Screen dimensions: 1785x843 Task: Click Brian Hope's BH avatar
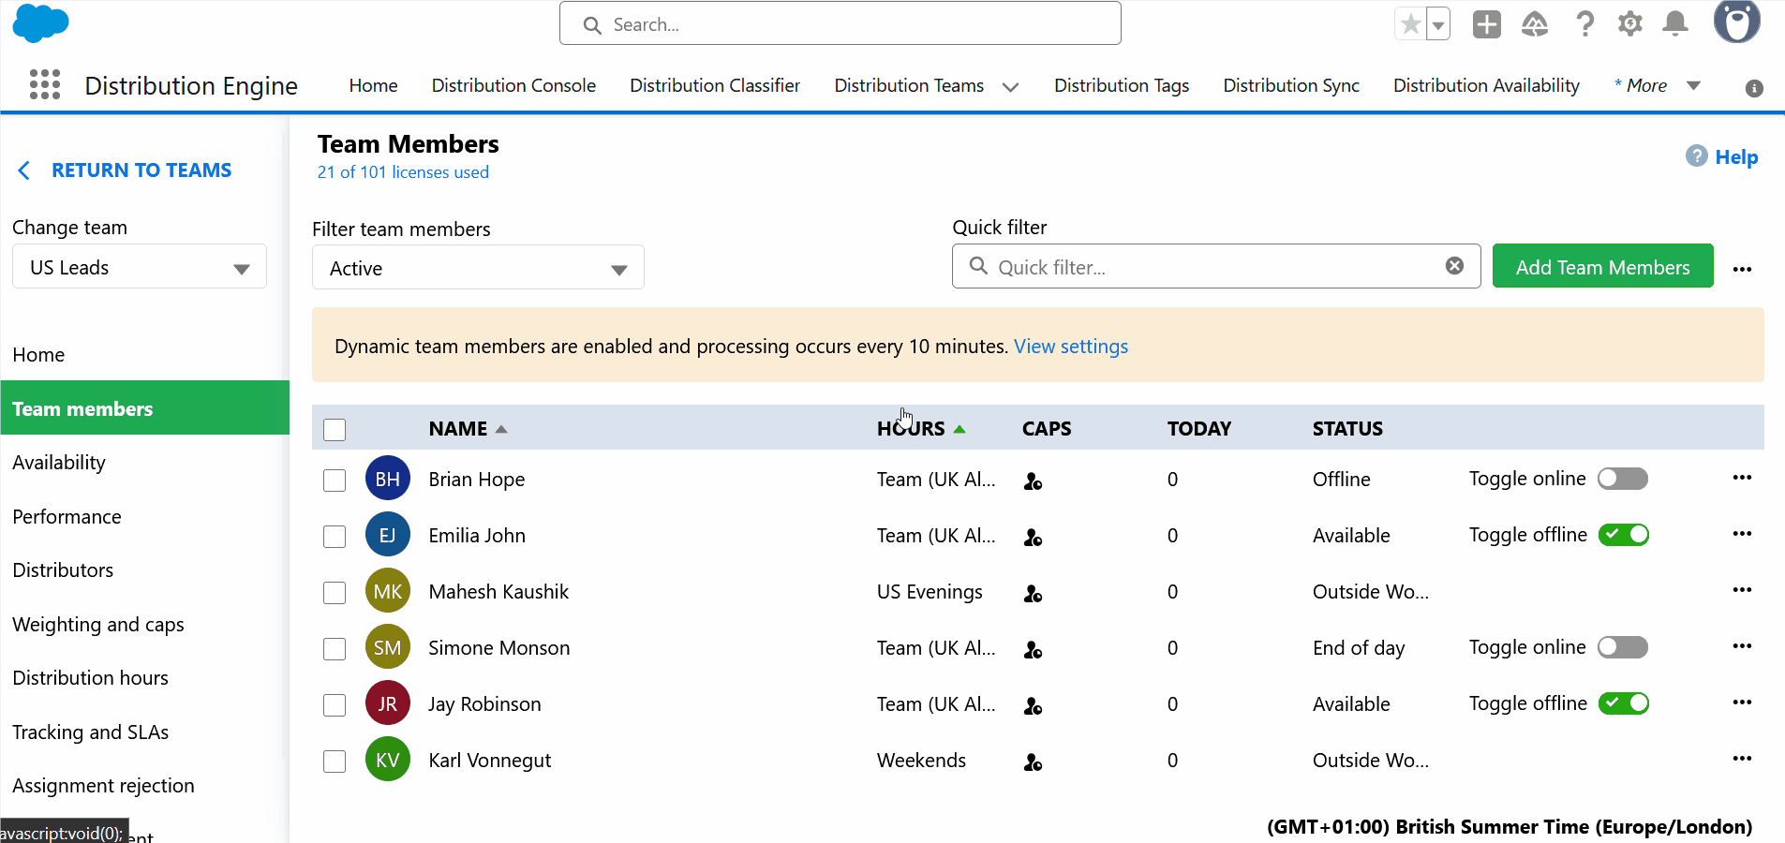pos(388,479)
